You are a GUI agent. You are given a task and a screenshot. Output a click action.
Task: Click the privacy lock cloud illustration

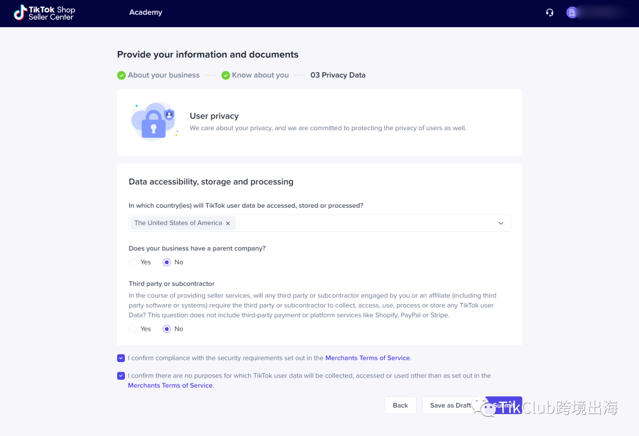tap(153, 121)
